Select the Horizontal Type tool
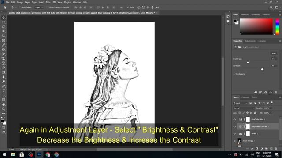Image resolution: width=282 pixels, height=158 pixels. click(x=4, y=91)
